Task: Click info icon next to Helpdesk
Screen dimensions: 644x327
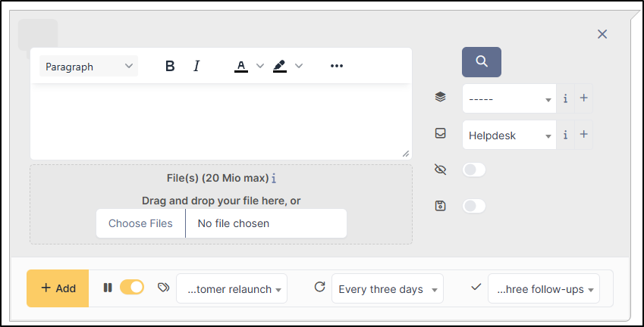Action: [565, 135]
